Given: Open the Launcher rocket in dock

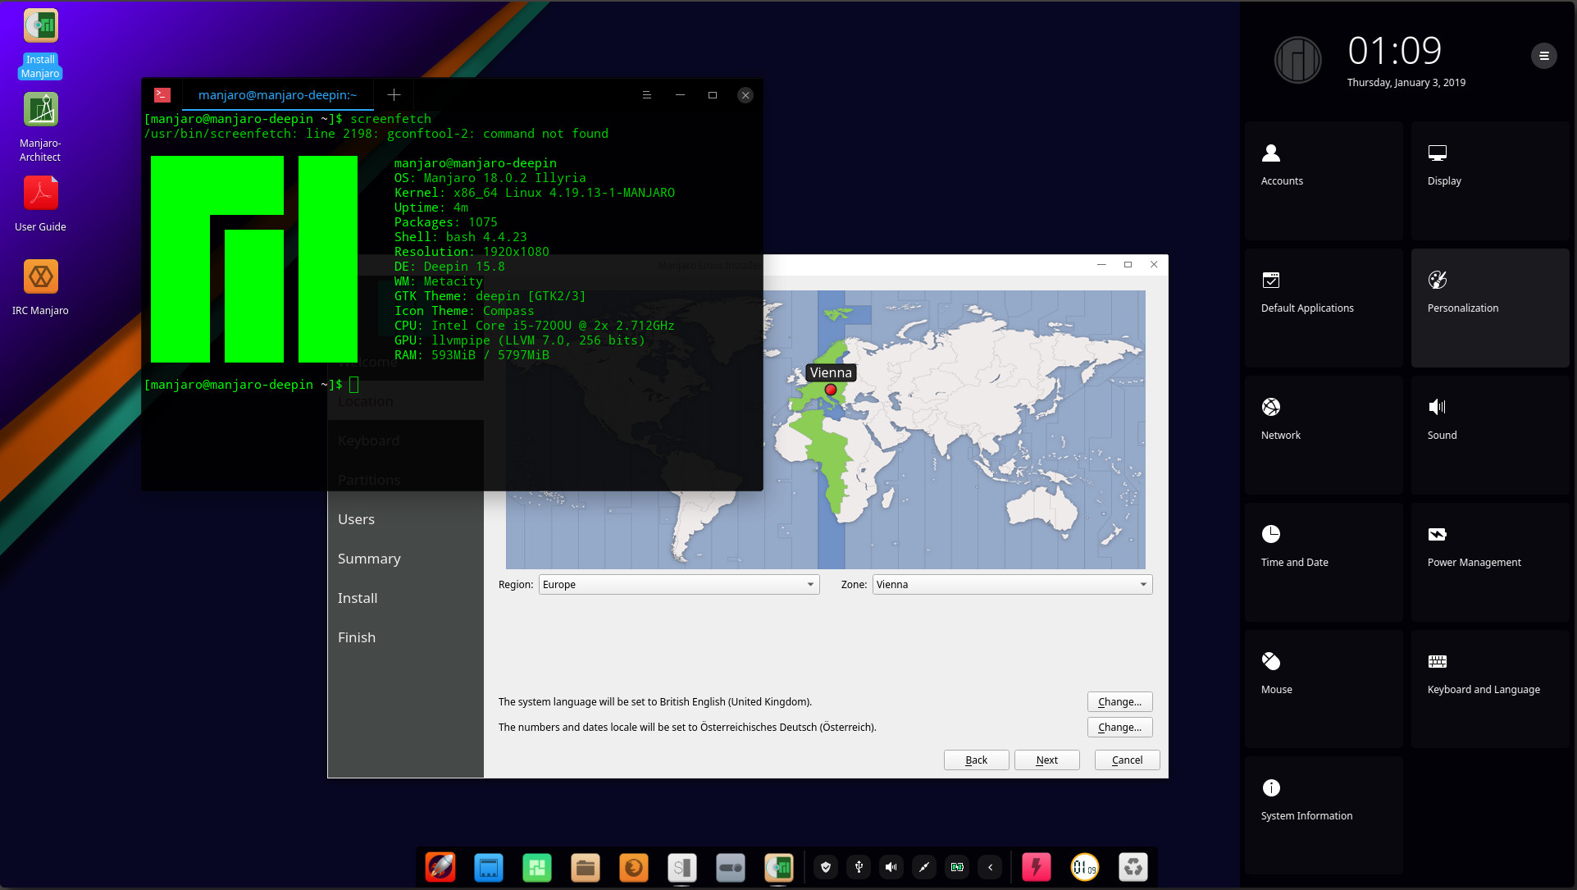Looking at the screenshot, I should [440, 867].
